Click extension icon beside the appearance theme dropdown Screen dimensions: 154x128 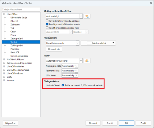coord(87,16)
